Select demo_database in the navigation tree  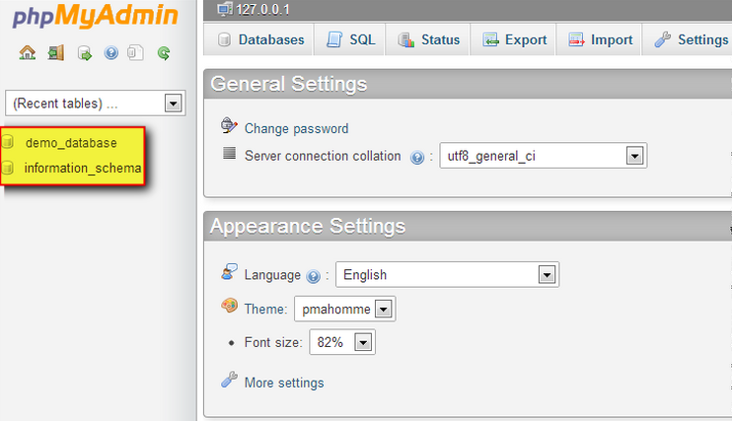click(x=71, y=143)
